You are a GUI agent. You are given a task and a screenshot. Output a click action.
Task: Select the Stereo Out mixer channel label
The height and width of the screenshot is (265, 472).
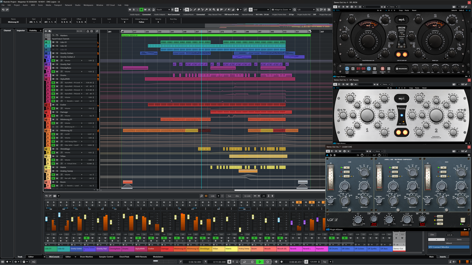tap(399, 249)
